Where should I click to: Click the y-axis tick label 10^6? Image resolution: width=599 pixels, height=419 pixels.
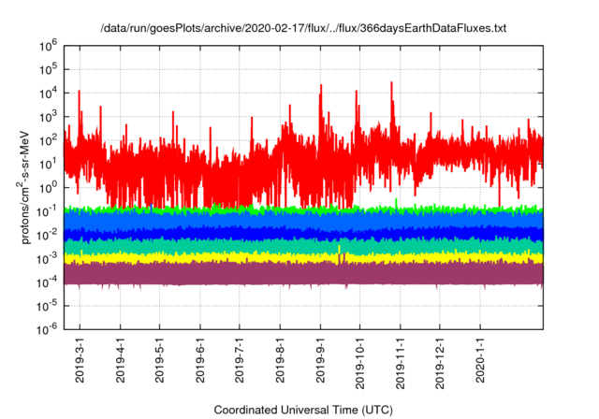[48, 46]
